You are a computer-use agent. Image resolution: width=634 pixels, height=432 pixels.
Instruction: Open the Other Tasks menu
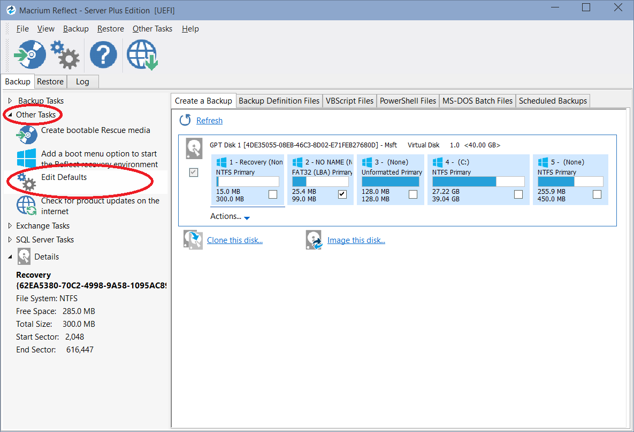[x=152, y=29]
